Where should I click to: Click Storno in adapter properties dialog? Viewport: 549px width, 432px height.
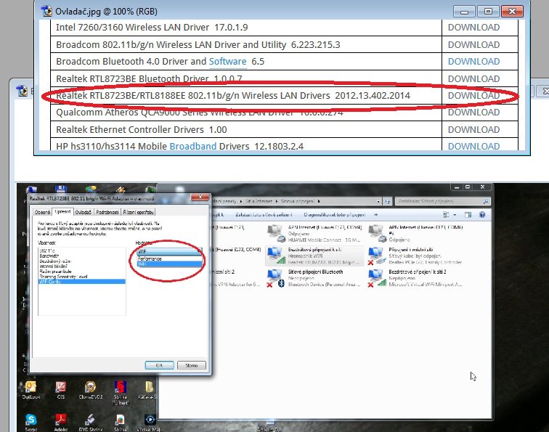192,365
